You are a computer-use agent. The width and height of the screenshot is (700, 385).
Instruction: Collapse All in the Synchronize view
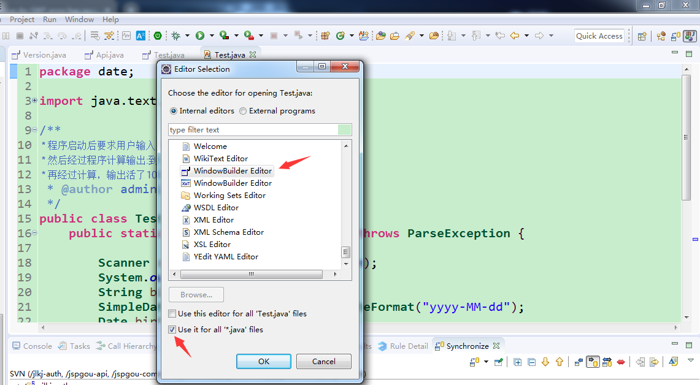tap(531, 362)
